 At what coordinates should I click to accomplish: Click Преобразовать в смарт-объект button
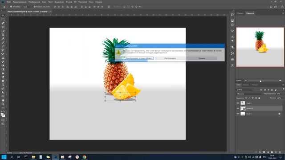click(x=138, y=58)
